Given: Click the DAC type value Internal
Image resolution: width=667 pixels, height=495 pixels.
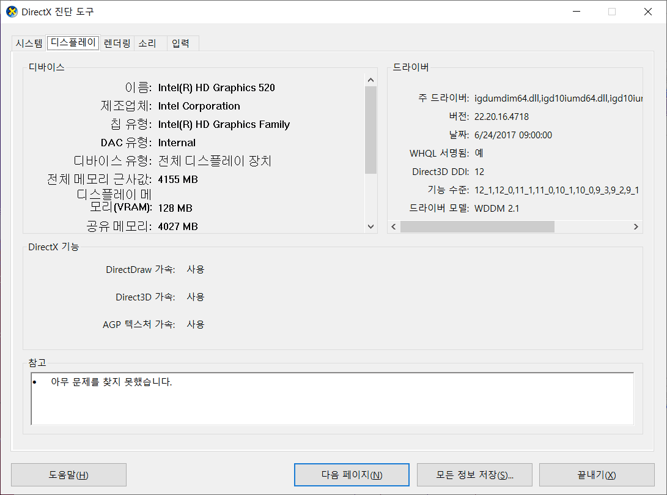Looking at the screenshot, I should click(177, 143).
